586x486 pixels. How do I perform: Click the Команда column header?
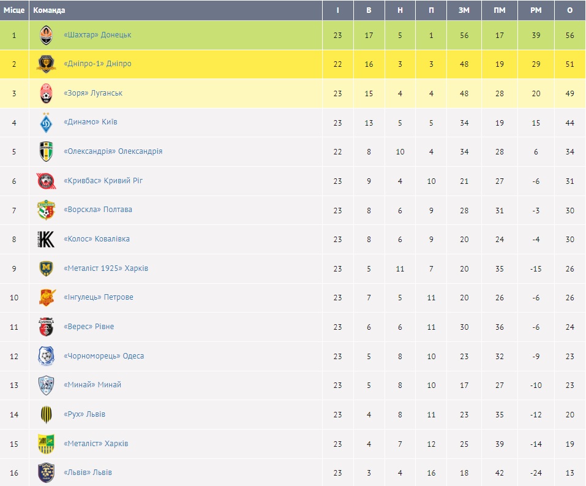pos(49,10)
